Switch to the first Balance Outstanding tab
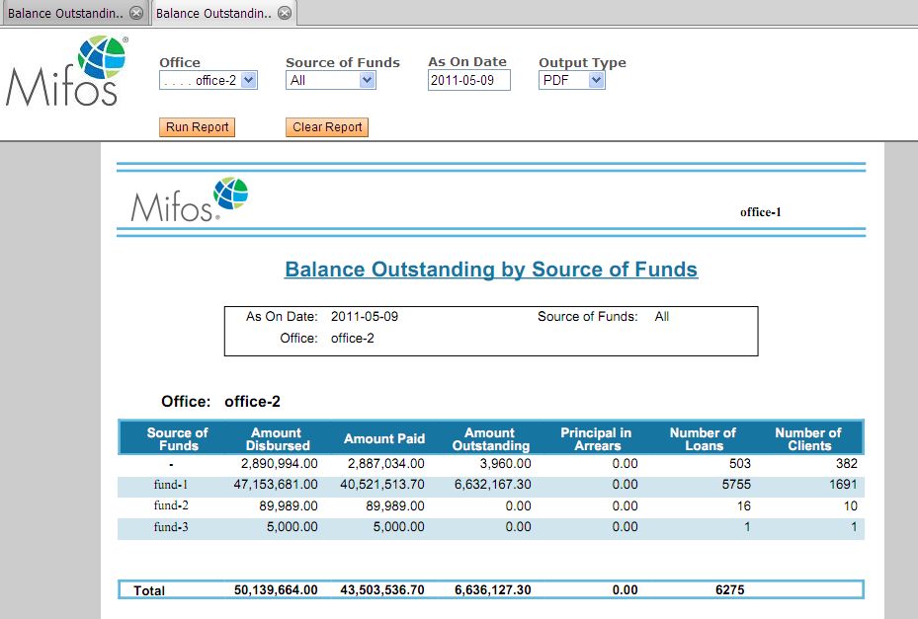Viewport: 918px width, 619px height. click(65, 14)
